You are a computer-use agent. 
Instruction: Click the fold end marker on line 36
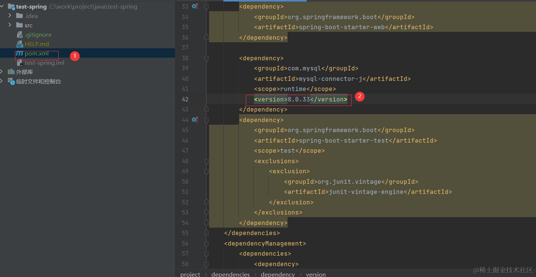tap(206, 37)
